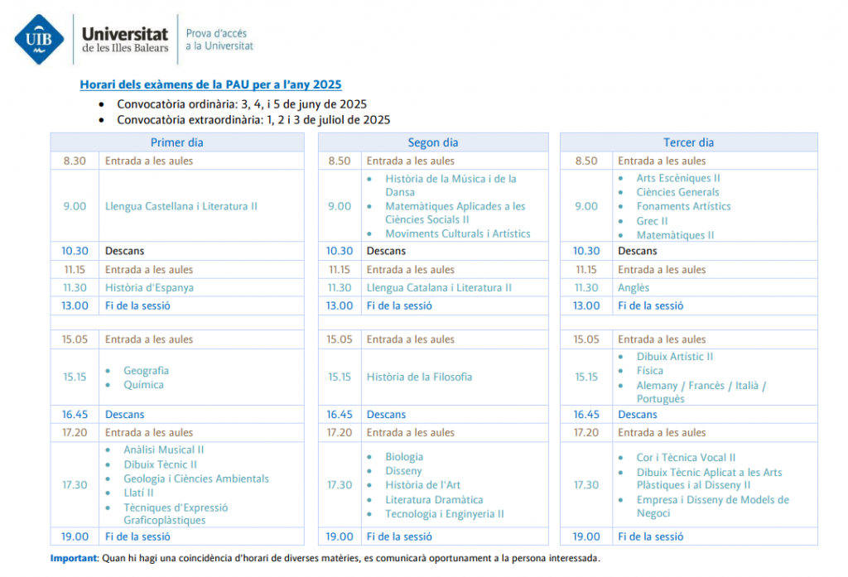The height and width of the screenshot is (577, 848).
Task: Click the Convocatòria ordinària bullet line
Action: point(242,104)
